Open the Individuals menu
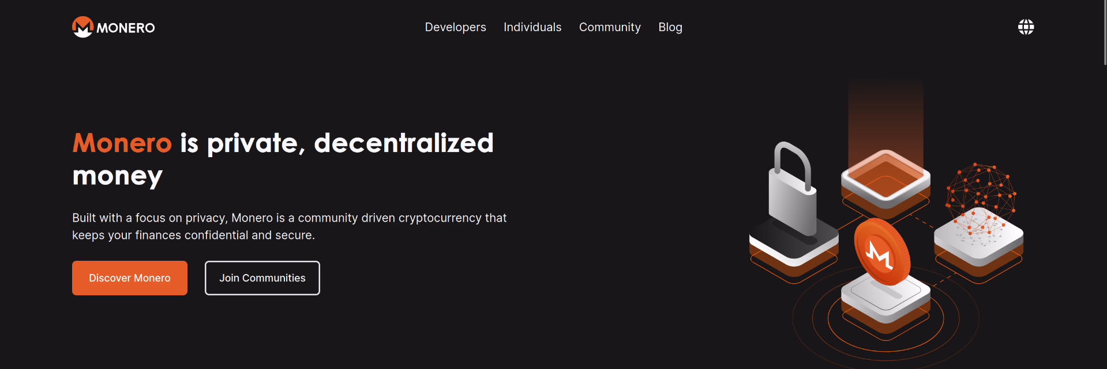The width and height of the screenshot is (1107, 369). coord(532,27)
